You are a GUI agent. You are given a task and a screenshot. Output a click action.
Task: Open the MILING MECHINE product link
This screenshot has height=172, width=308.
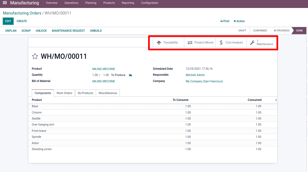point(104,69)
